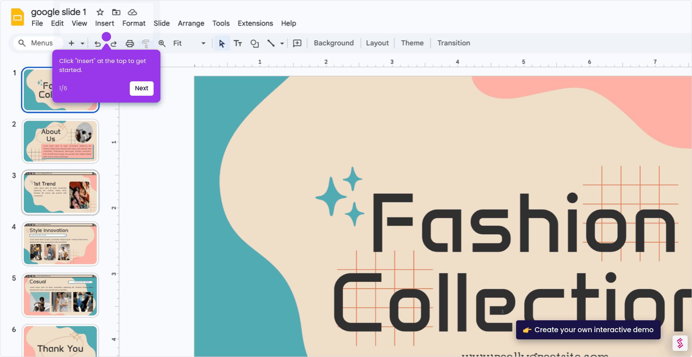Select the paint format icon

click(x=146, y=44)
